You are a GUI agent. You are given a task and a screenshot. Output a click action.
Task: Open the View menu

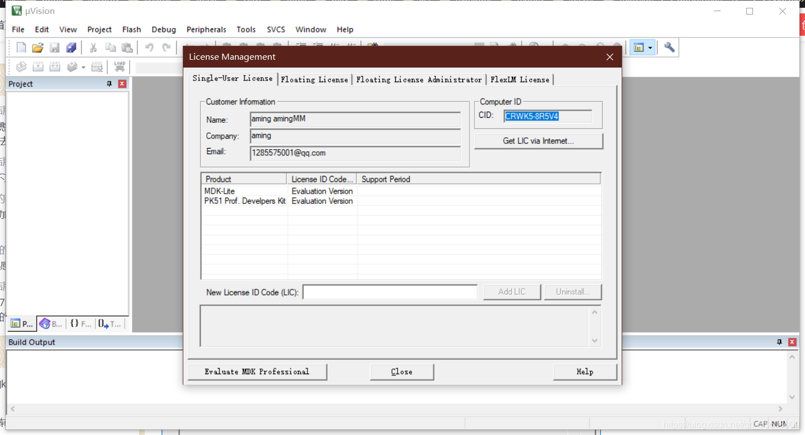[x=68, y=30]
